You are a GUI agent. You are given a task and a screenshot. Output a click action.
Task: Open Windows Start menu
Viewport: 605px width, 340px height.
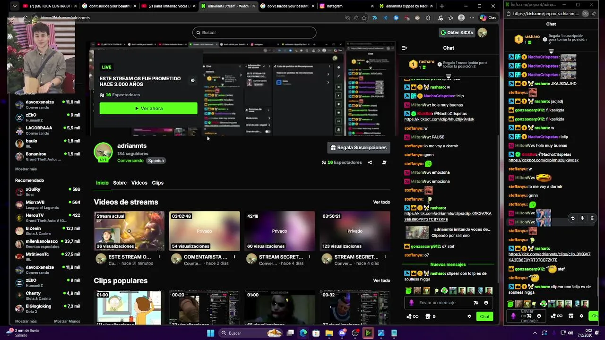(x=210, y=333)
